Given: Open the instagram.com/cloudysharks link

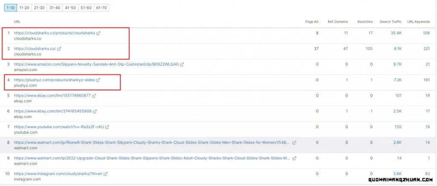Looking at the screenshot, I should pyautogui.click(x=58, y=174).
